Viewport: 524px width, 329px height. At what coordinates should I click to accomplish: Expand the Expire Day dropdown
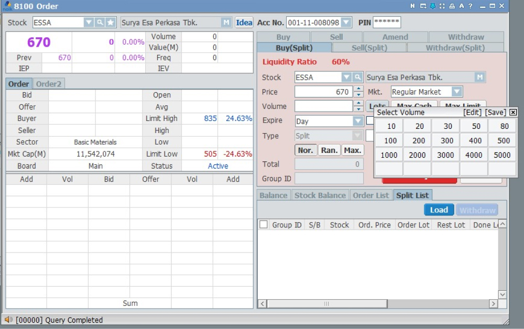358,121
